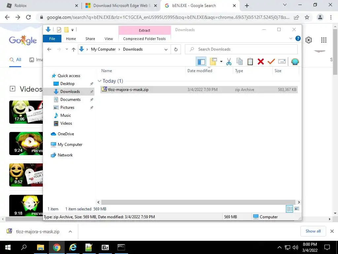The width and height of the screenshot is (338, 254).
Task: Collapse the Today (1) group
Action: click(99, 81)
